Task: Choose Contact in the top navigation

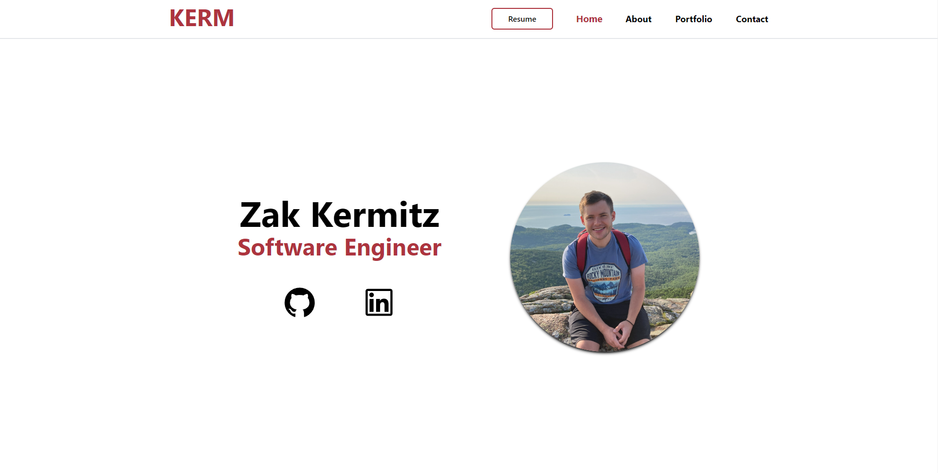Action: point(752,19)
